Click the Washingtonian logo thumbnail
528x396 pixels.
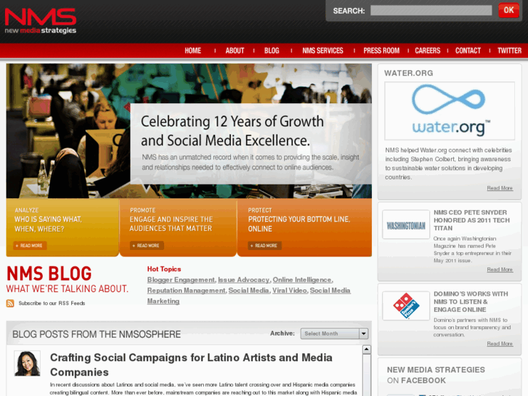coord(406,225)
